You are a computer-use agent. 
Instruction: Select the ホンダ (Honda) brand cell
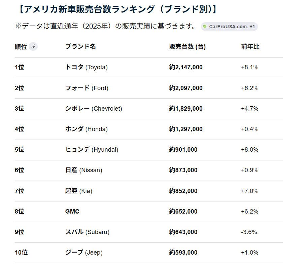pos(87,129)
